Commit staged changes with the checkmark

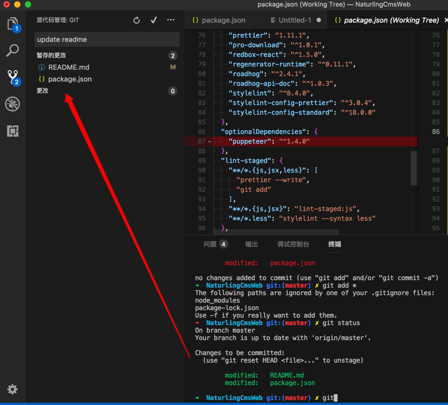[x=154, y=20]
